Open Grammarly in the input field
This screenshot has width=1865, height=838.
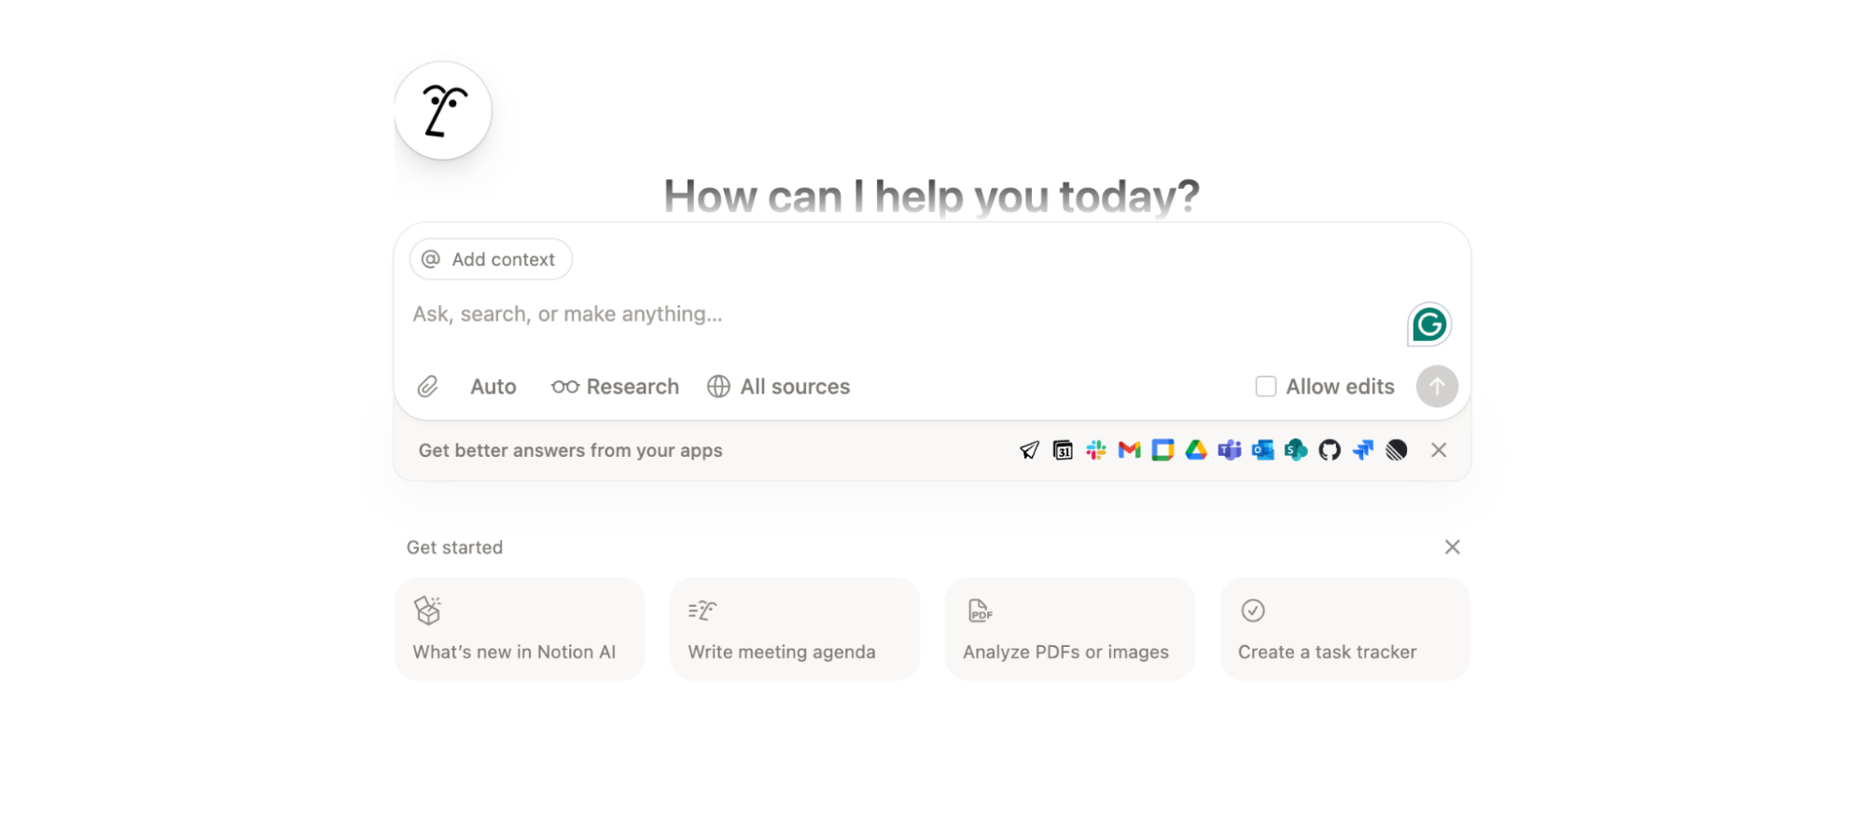coord(1427,324)
